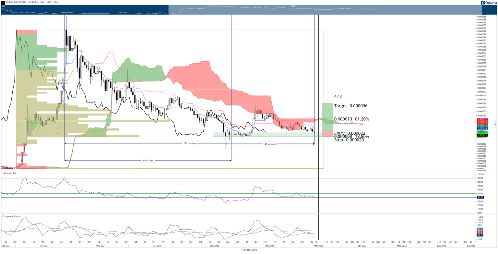The width and height of the screenshot is (498, 254).
Task: Click the 'Feb 2022' month label on time axis
Action: 270,246
